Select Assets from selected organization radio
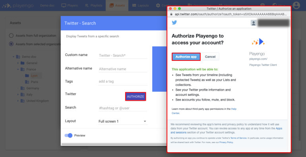Viewport: 306px width, 157px height. pos(11,44)
